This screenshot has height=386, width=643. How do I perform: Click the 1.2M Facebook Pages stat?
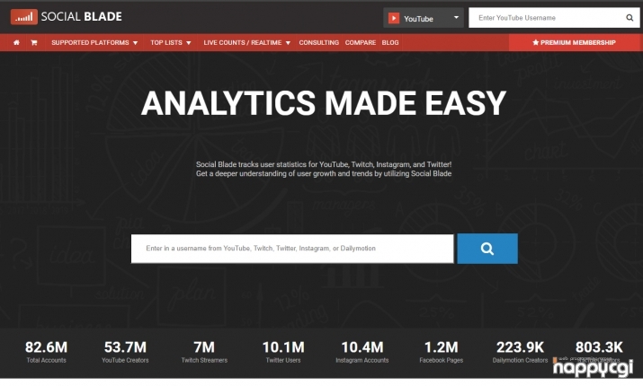(x=442, y=352)
